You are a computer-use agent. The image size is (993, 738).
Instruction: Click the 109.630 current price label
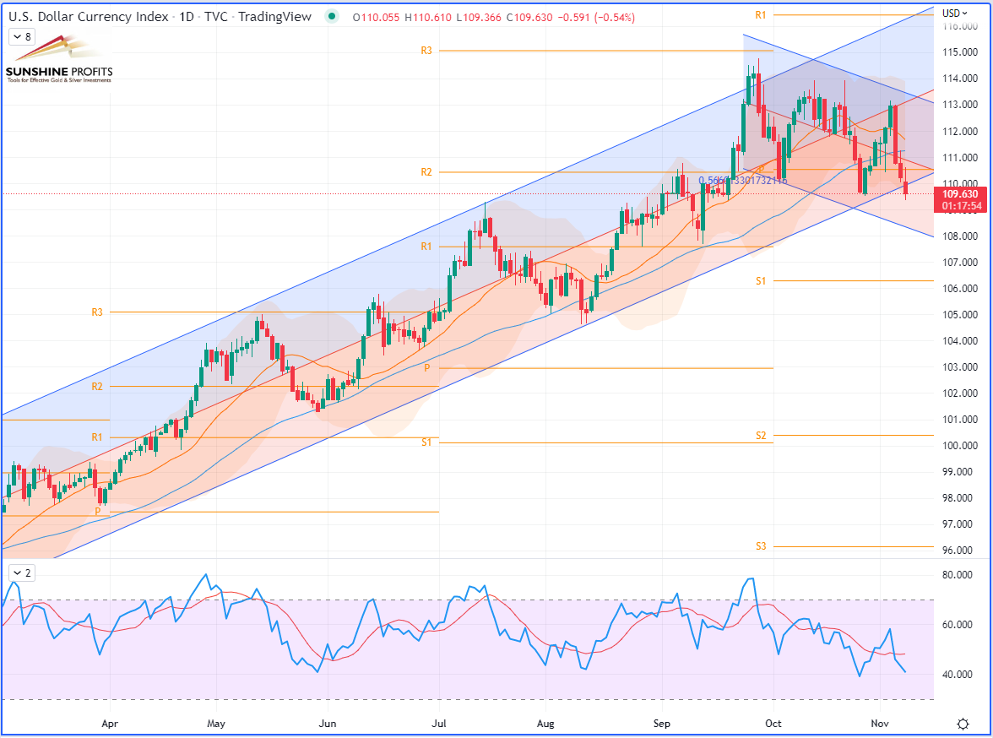pyautogui.click(x=960, y=194)
